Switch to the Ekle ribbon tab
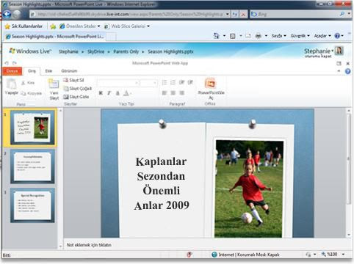The image size is (354, 267). (48, 71)
